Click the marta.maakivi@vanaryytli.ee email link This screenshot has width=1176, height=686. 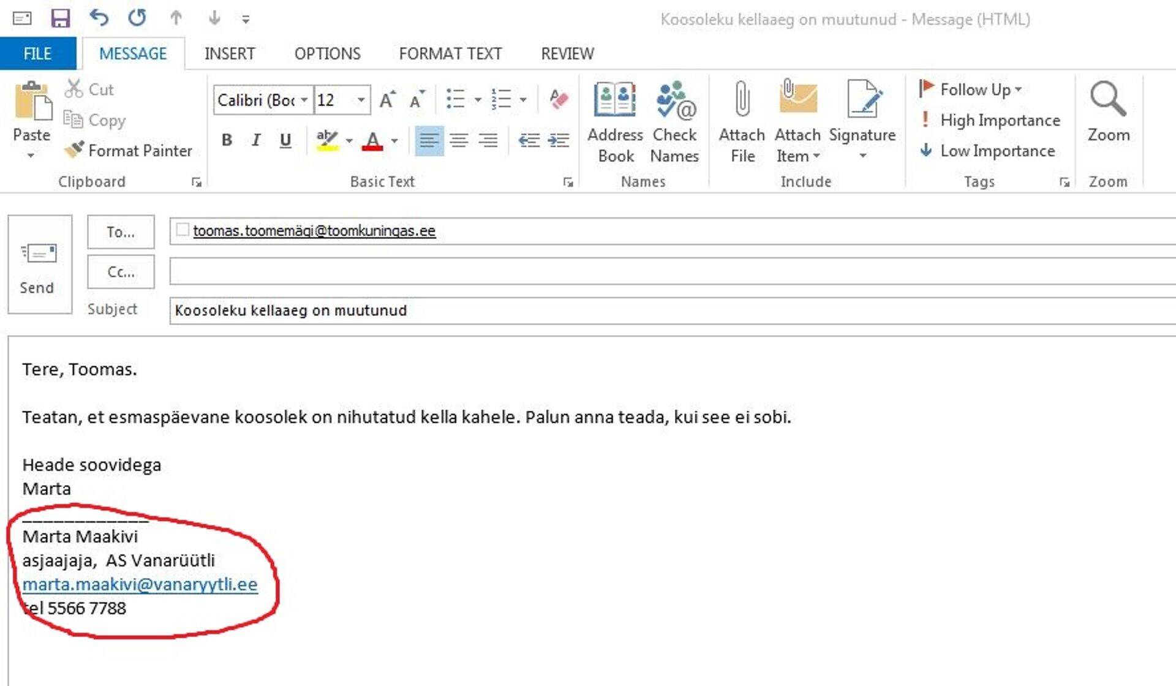(x=140, y=584)
